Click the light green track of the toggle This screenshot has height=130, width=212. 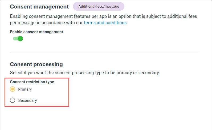15,39
